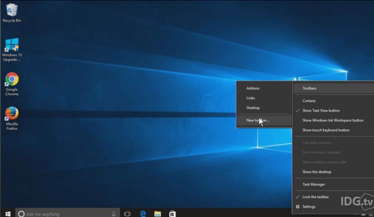
Task: Open Task View from the taskbar
Action: click(x=127, y=214)
